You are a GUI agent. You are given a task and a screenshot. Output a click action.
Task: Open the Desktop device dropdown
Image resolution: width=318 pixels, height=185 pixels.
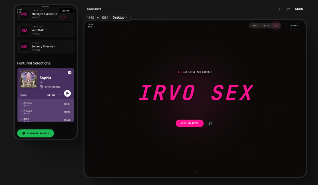[x=120, y=17]
